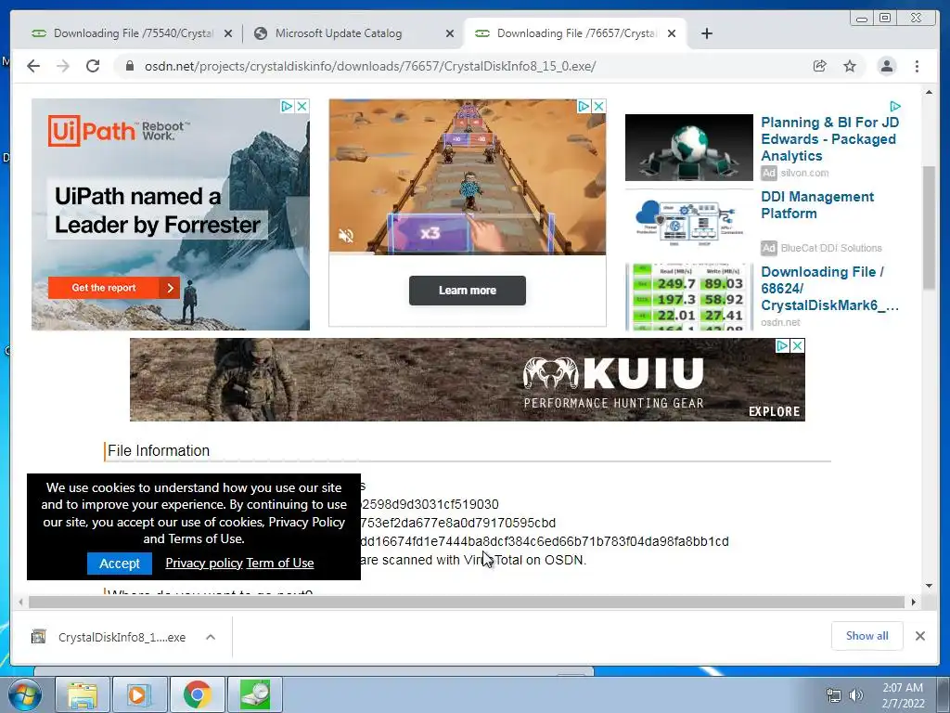Close the 75540 Downloading File tab
Viewport: 950px width, 713px height.
228,33
